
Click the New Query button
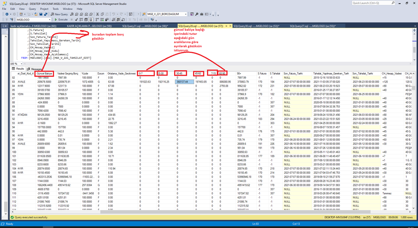pos(59,14)
